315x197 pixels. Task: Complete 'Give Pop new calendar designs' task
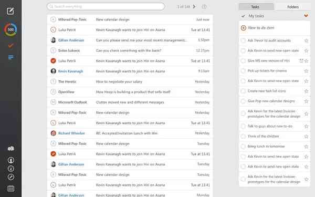[x=243, y=101]
